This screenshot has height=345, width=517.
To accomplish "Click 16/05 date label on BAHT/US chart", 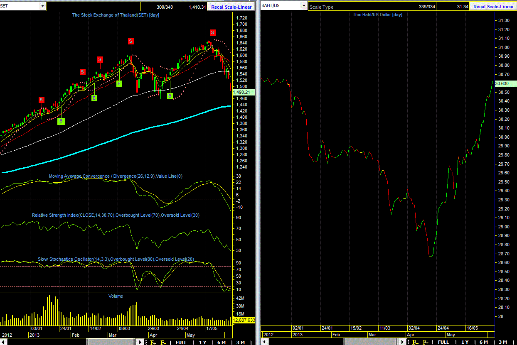I will click(472, 328).
